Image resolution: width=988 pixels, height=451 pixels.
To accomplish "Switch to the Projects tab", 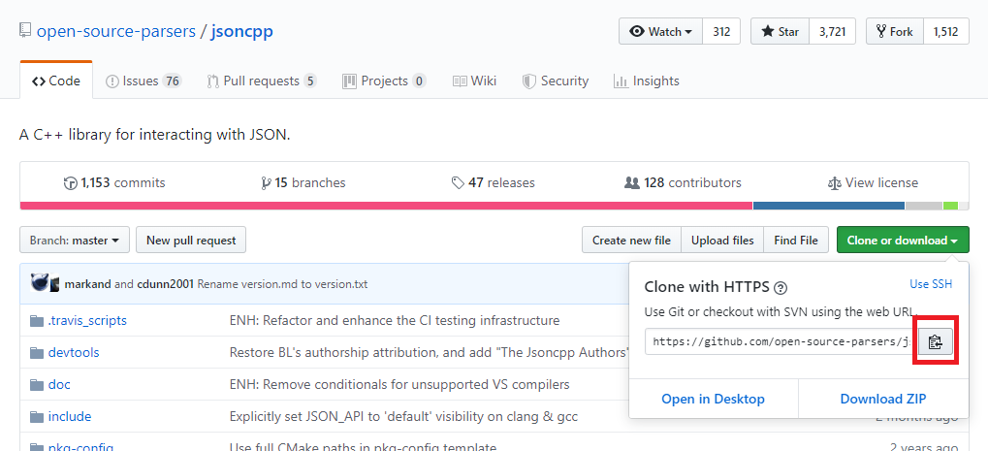I will click(384, 81).
